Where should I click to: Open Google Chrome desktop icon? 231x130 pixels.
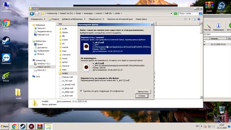click(x=6, y=25)
